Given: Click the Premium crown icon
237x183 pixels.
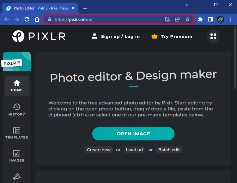Looking at the screenshot, I should [155, 36].
